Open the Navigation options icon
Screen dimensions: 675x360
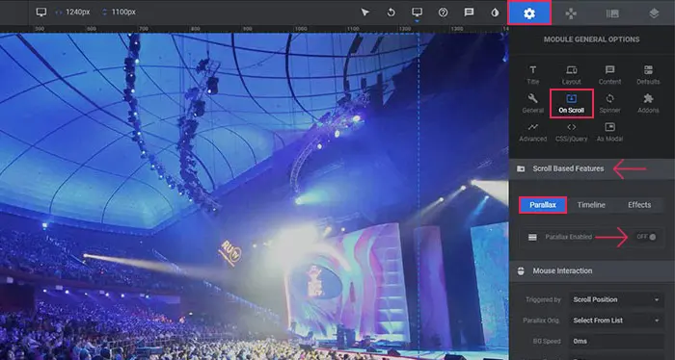pos(571,13)
